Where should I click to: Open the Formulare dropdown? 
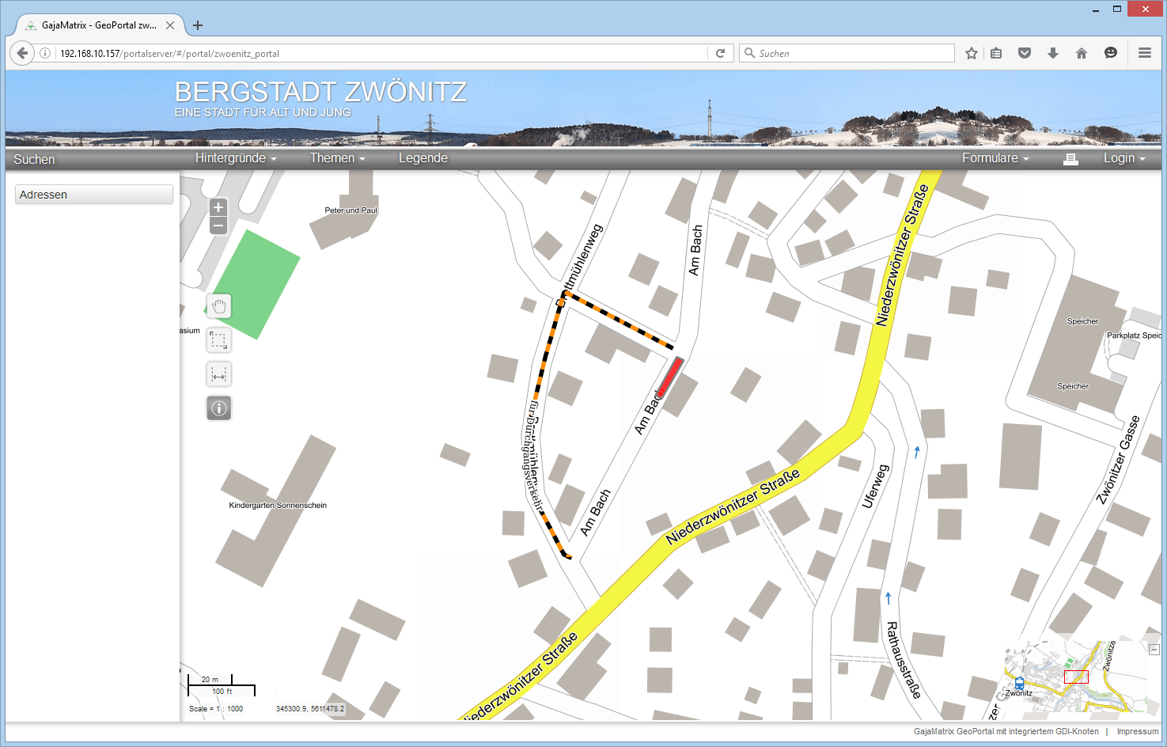point(995,158)
